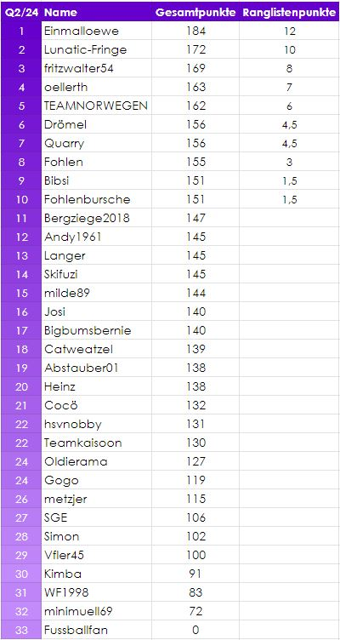Click the Bigbumsbernie name cell
340x640 pixels.
97,330
